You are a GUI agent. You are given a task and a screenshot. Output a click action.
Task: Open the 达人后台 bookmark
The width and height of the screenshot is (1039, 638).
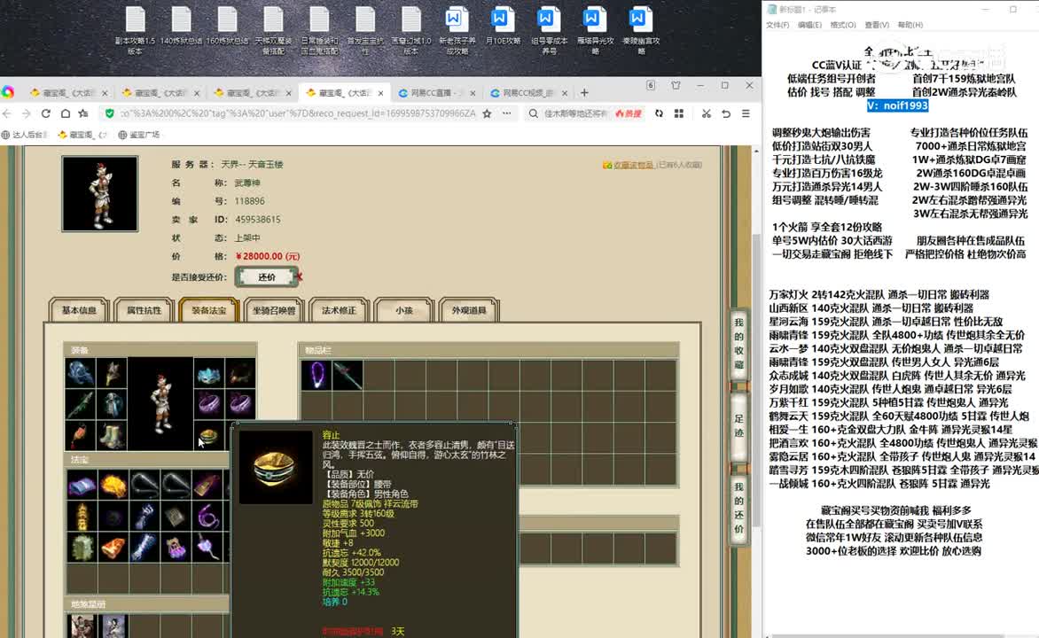pos(25,135)
